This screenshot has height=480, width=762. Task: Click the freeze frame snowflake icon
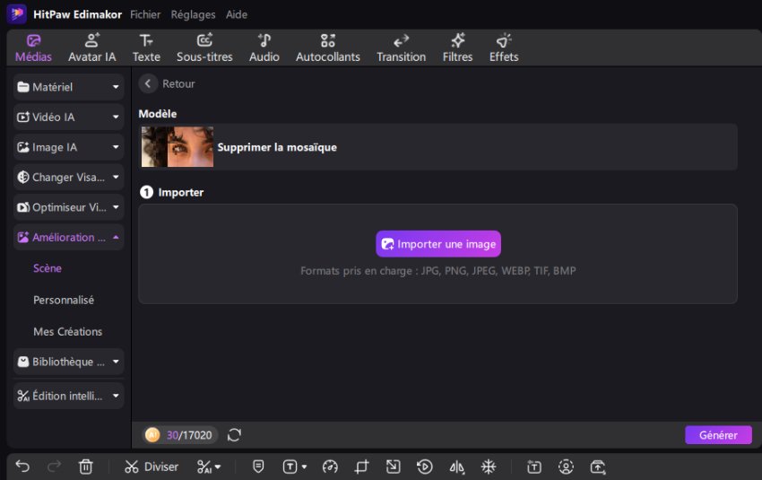[x=489, y=467]
